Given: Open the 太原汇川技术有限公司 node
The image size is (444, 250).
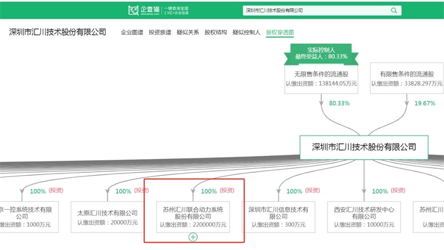Looking at the screenshot, I should (107, 217).
